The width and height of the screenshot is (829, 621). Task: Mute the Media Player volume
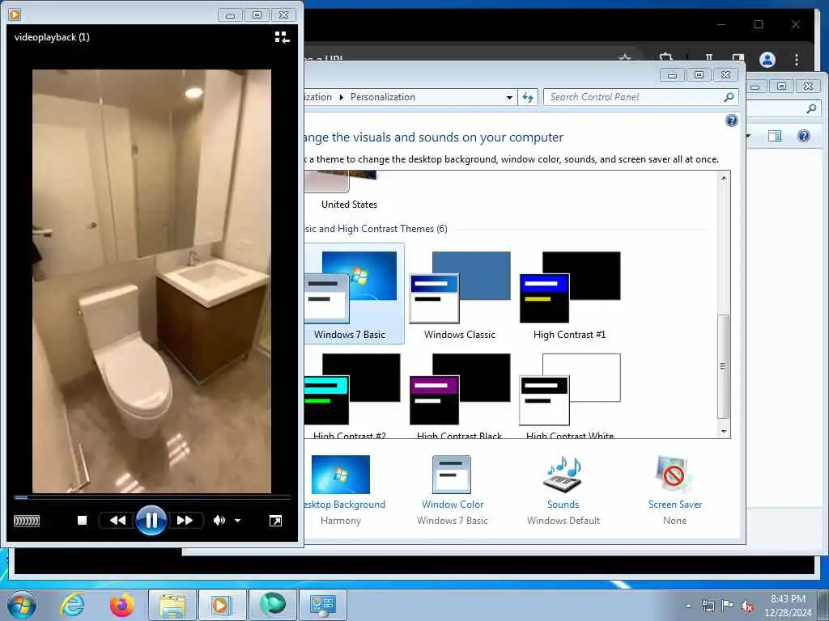(219, 520)
